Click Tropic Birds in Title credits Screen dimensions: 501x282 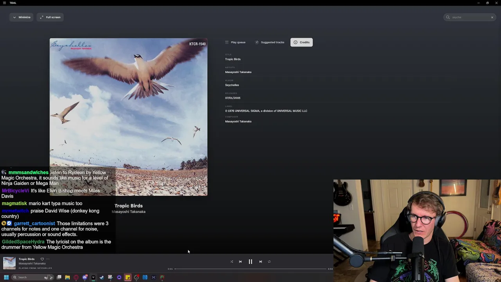point(232,59)
